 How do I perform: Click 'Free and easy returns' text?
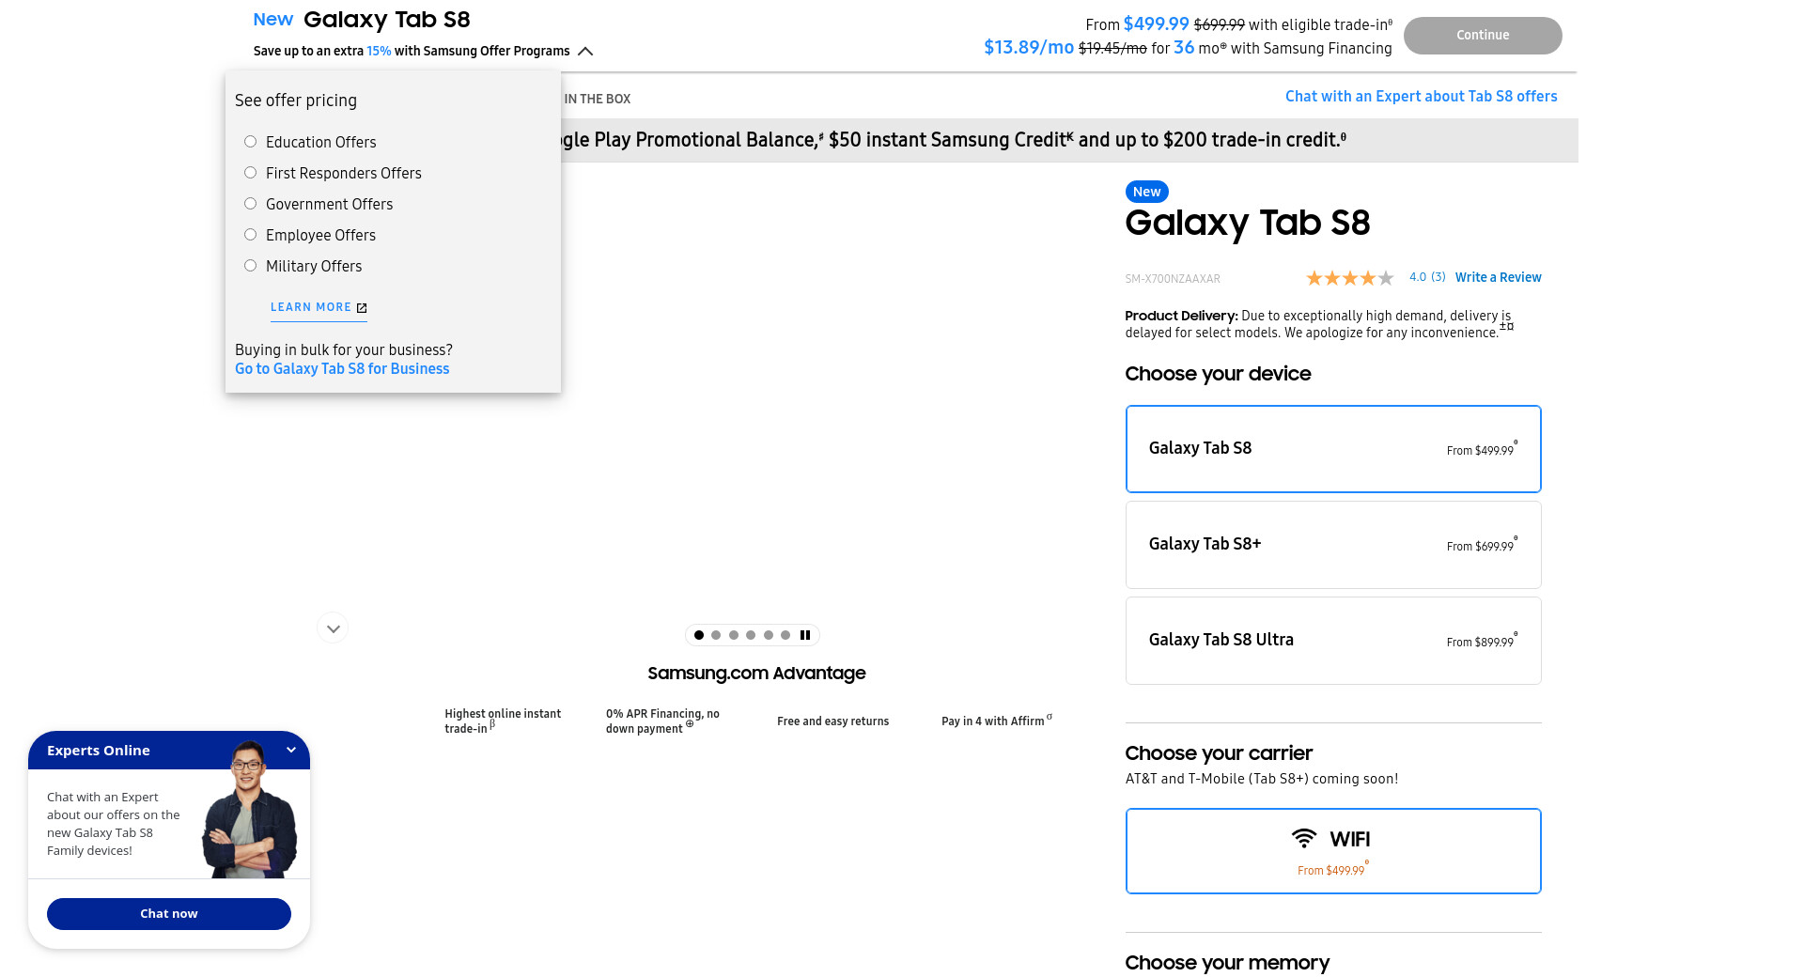pos(832,721)
